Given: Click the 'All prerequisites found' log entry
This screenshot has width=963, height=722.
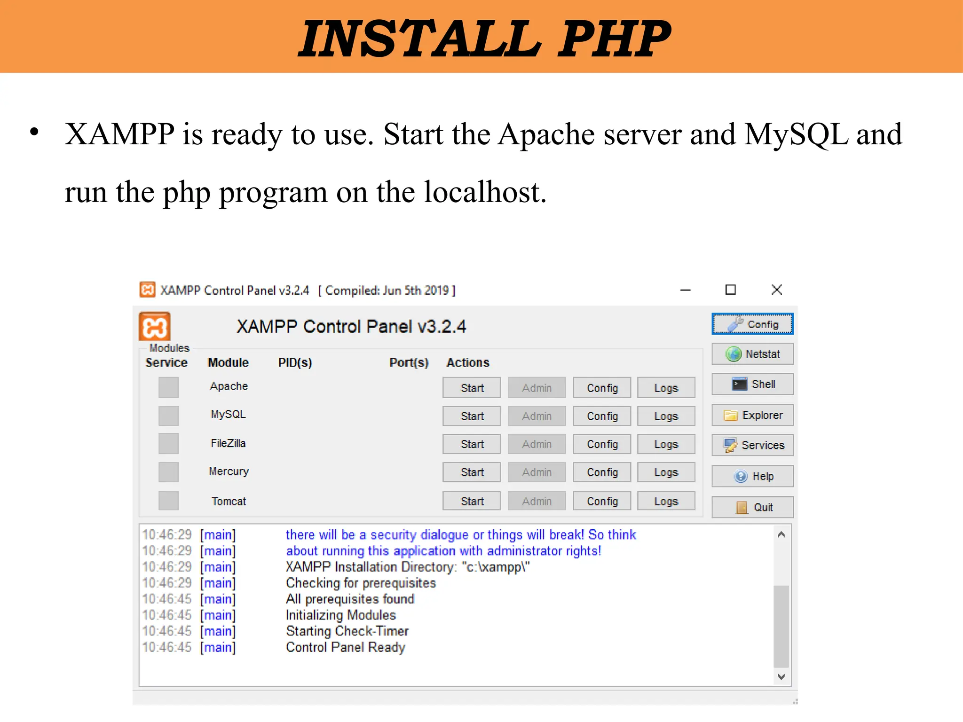Looking at the screenshot, I should pos(350,599).
